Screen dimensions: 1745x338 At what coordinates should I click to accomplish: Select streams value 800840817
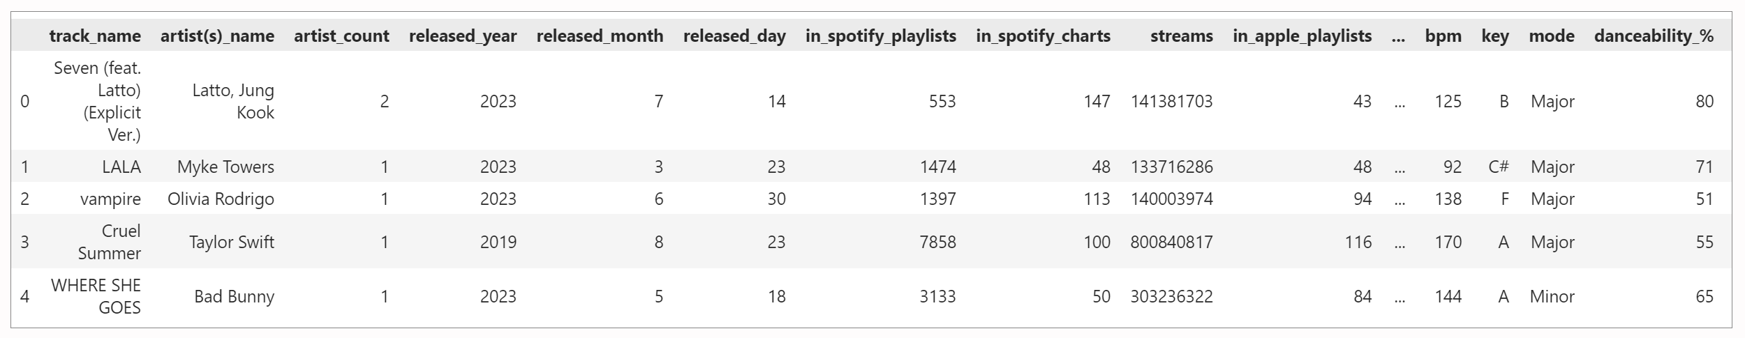pyautogui.click(x=1171, y=242)
